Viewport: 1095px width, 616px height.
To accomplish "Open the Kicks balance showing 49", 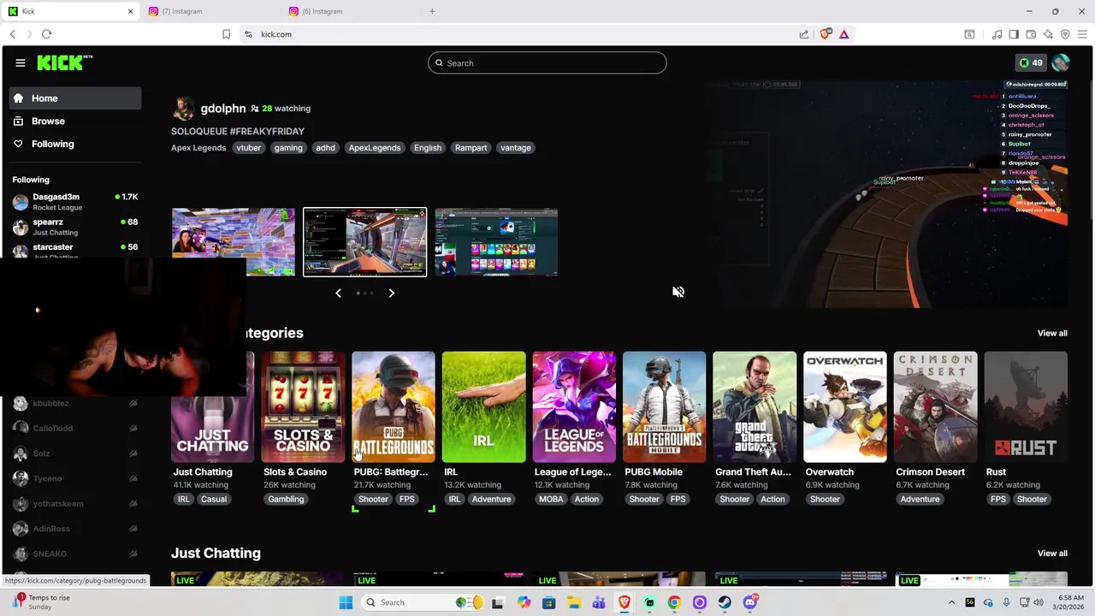I will (x=1030, y=62).
